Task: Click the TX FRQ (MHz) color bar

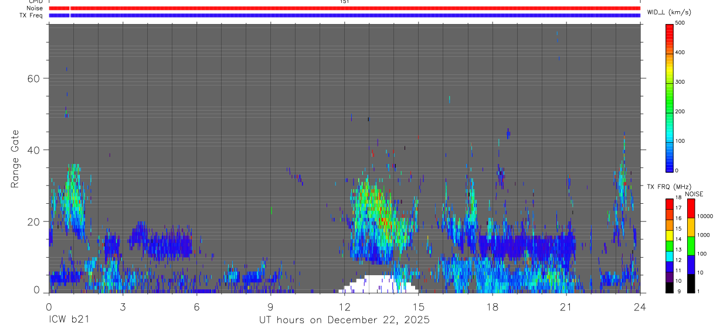Action: point(669,245)
